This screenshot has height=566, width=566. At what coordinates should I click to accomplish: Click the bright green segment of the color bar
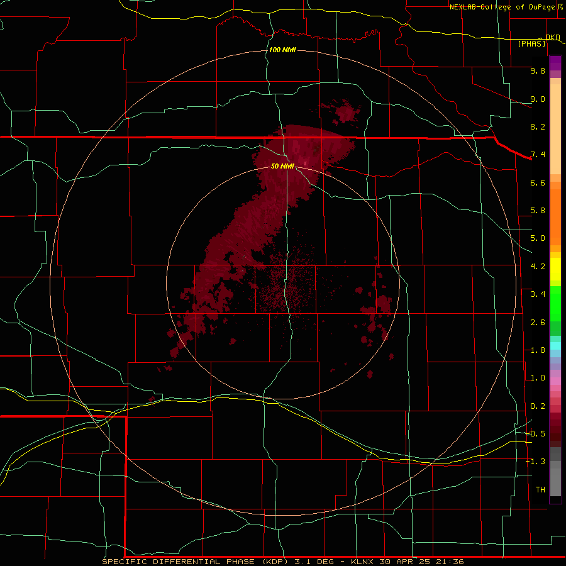pos(555,304)
